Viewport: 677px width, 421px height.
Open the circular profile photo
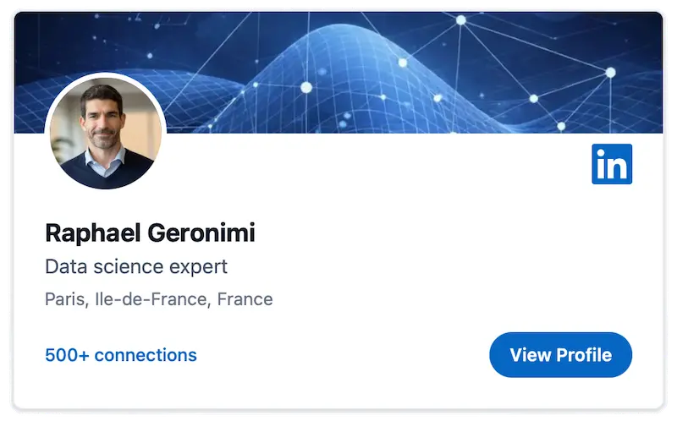(105, 131)
